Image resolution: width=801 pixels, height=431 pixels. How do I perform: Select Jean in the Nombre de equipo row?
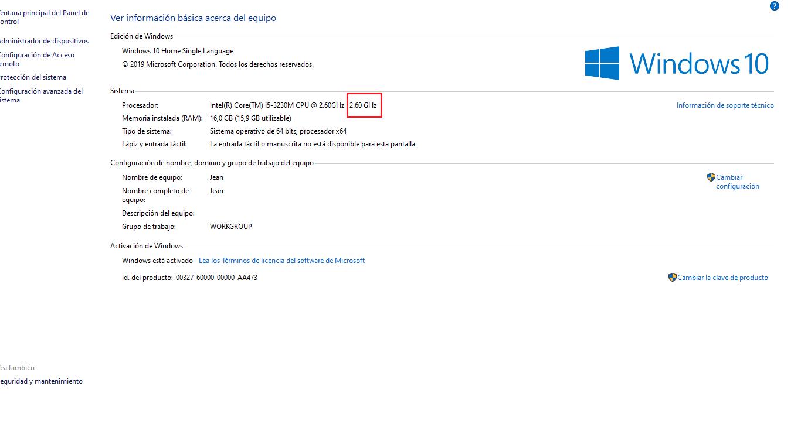(x=216, y=177)
